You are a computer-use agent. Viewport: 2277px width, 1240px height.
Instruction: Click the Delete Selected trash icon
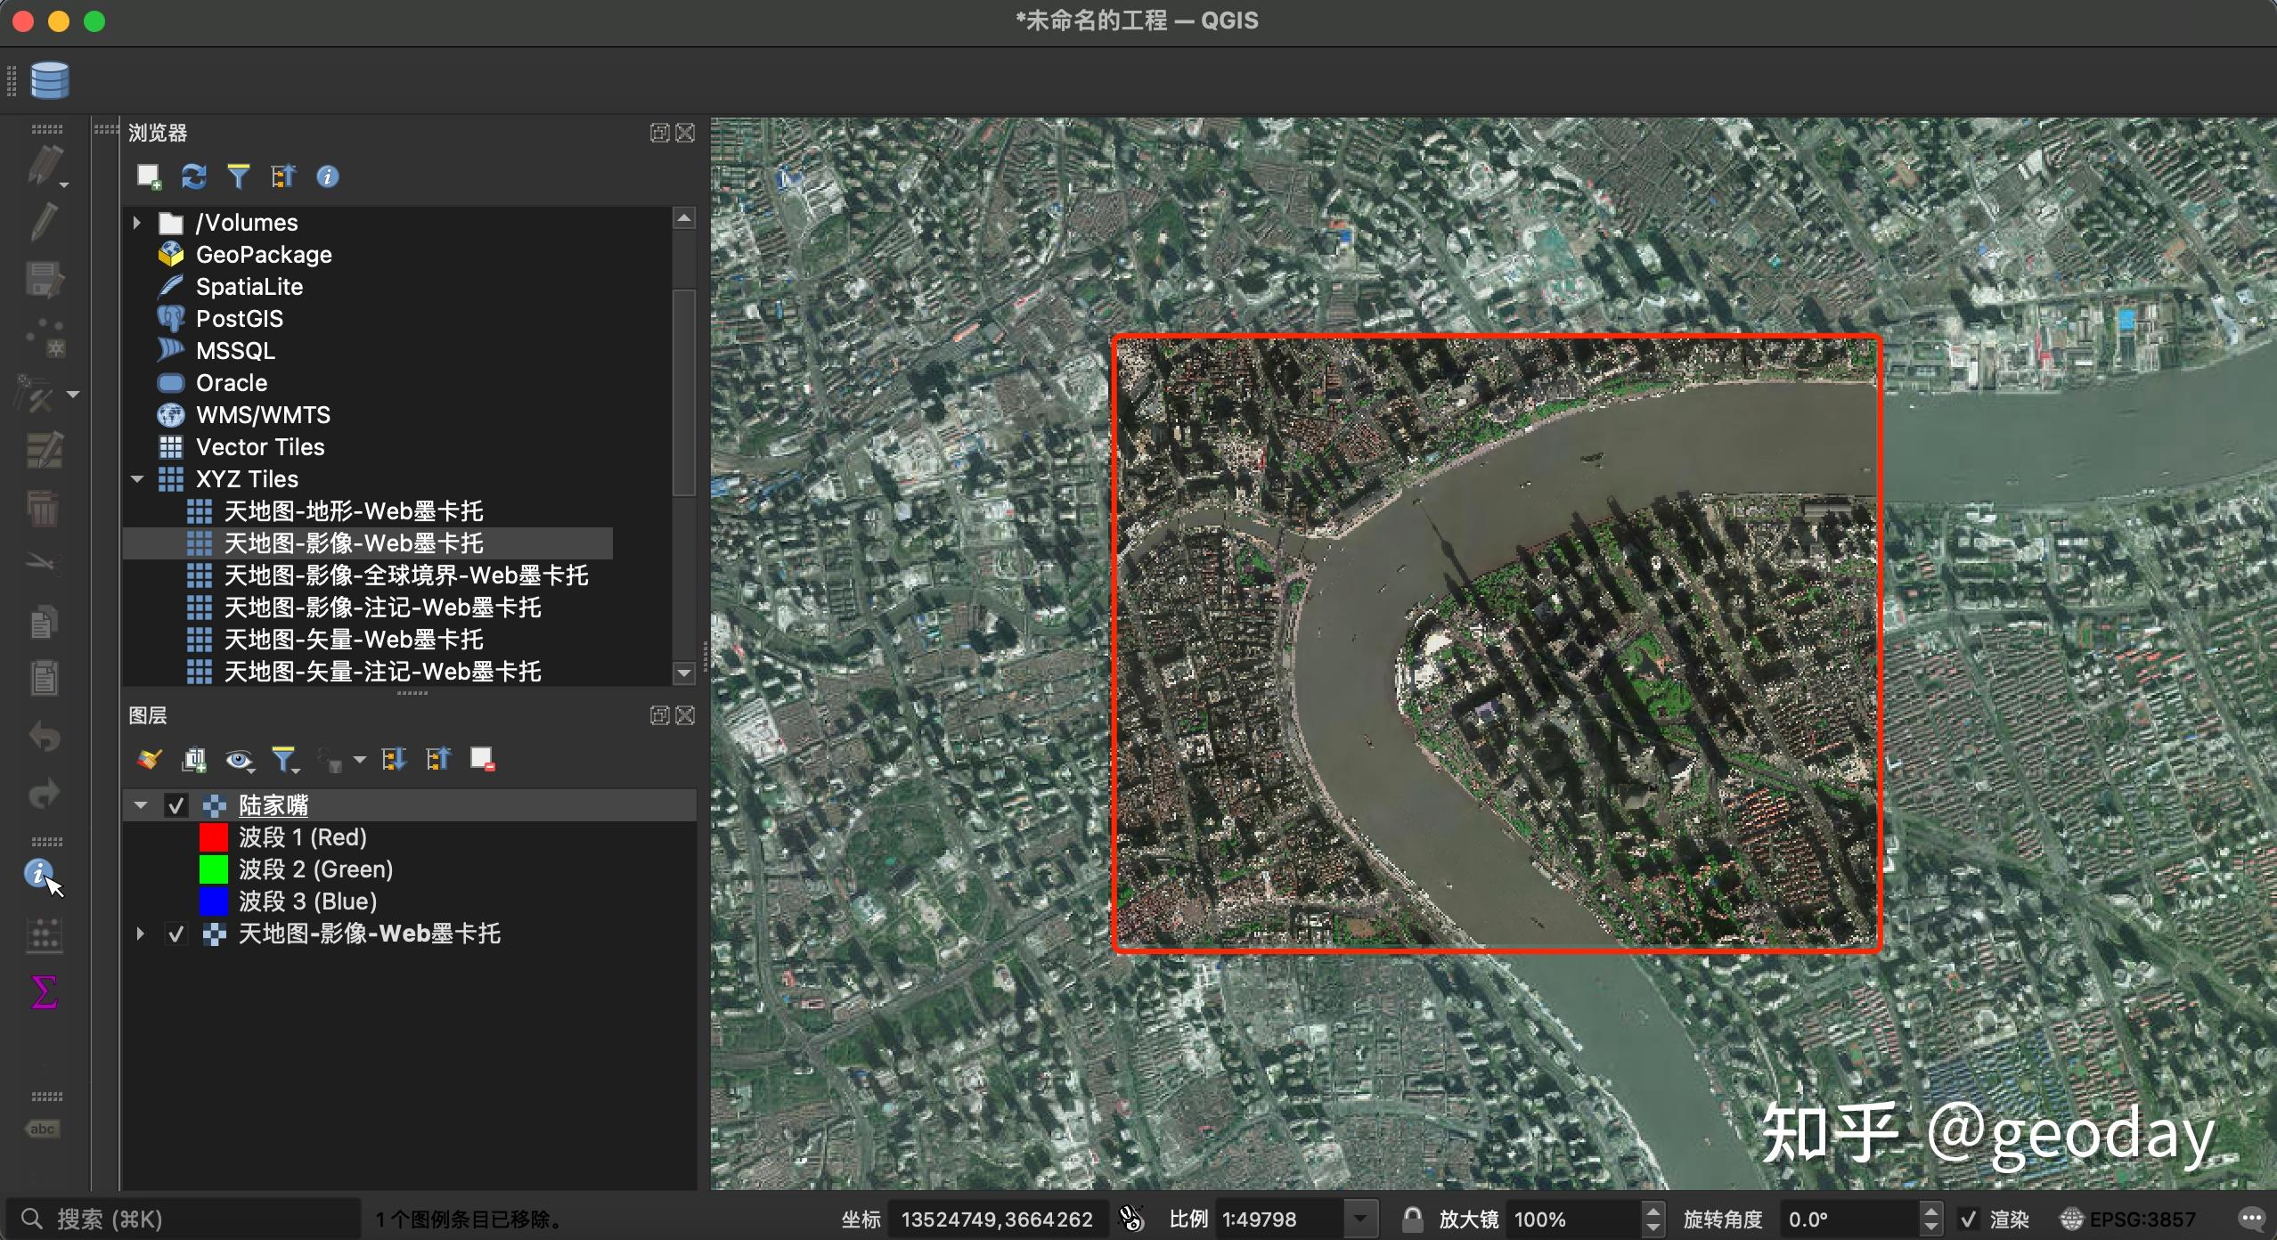[x=43, y=509]
